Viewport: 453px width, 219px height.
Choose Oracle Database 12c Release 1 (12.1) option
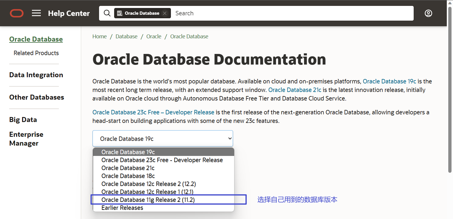click(164, 192)
